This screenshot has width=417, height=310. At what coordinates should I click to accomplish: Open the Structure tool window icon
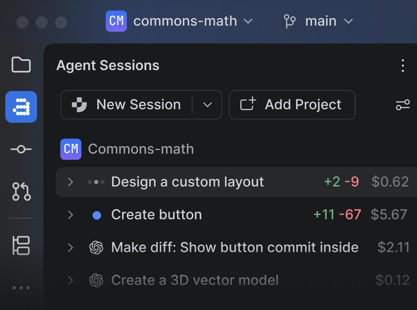[21, 245]
